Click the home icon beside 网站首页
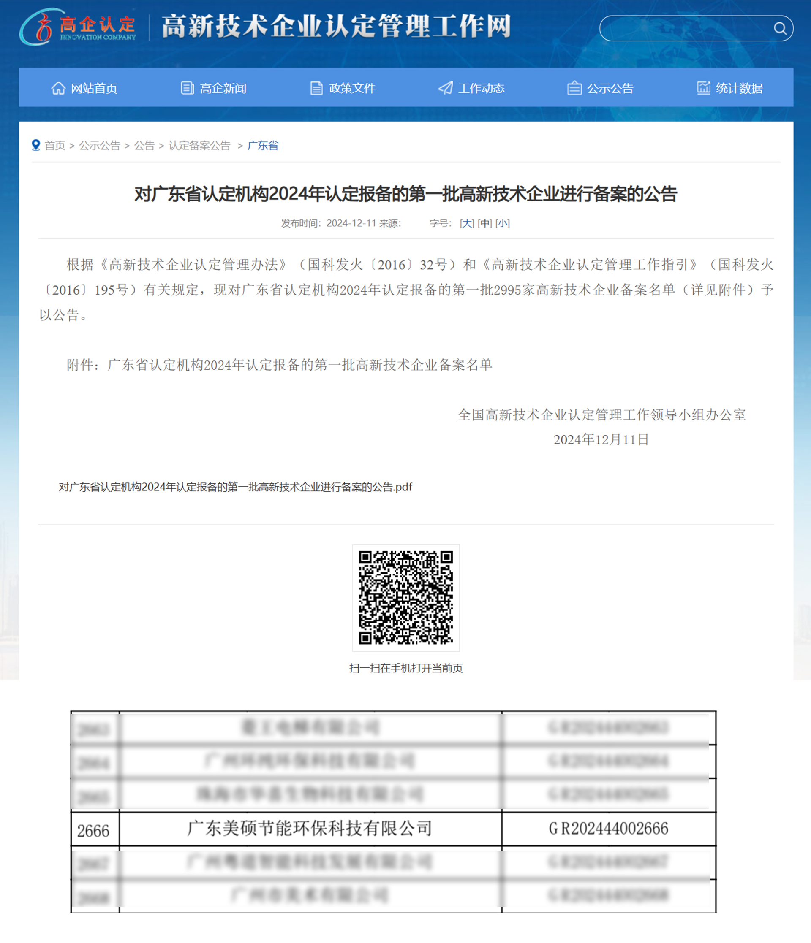Screen dimensions: 811x943 pos(58,88)
